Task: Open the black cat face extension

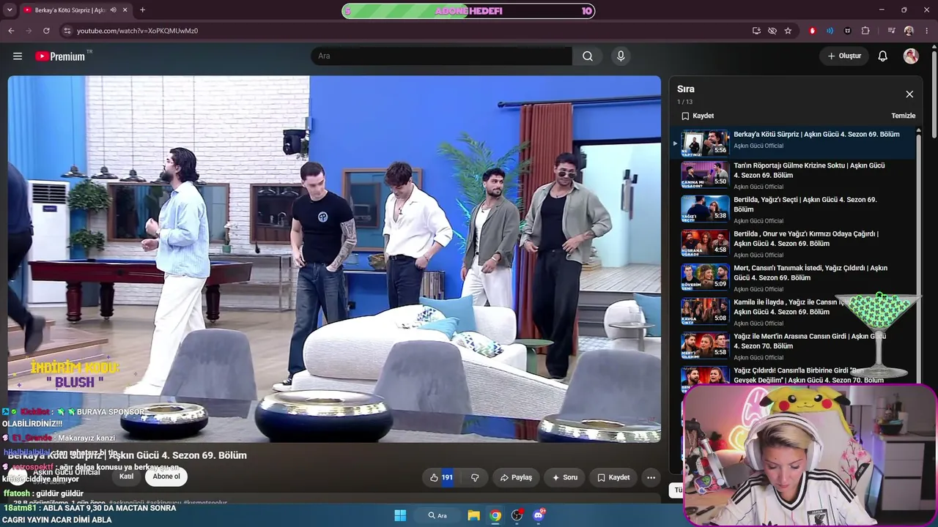Action: coord(848,31)
